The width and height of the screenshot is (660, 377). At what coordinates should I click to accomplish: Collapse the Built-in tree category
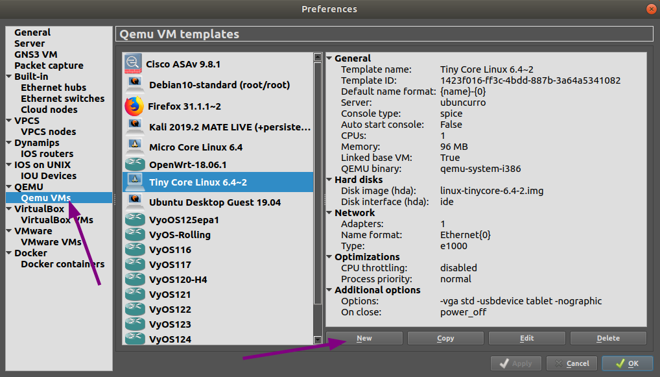[9, 77]
